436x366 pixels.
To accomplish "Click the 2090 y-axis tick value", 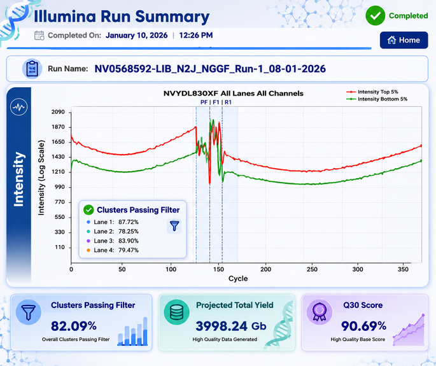I will click(58, 112).
